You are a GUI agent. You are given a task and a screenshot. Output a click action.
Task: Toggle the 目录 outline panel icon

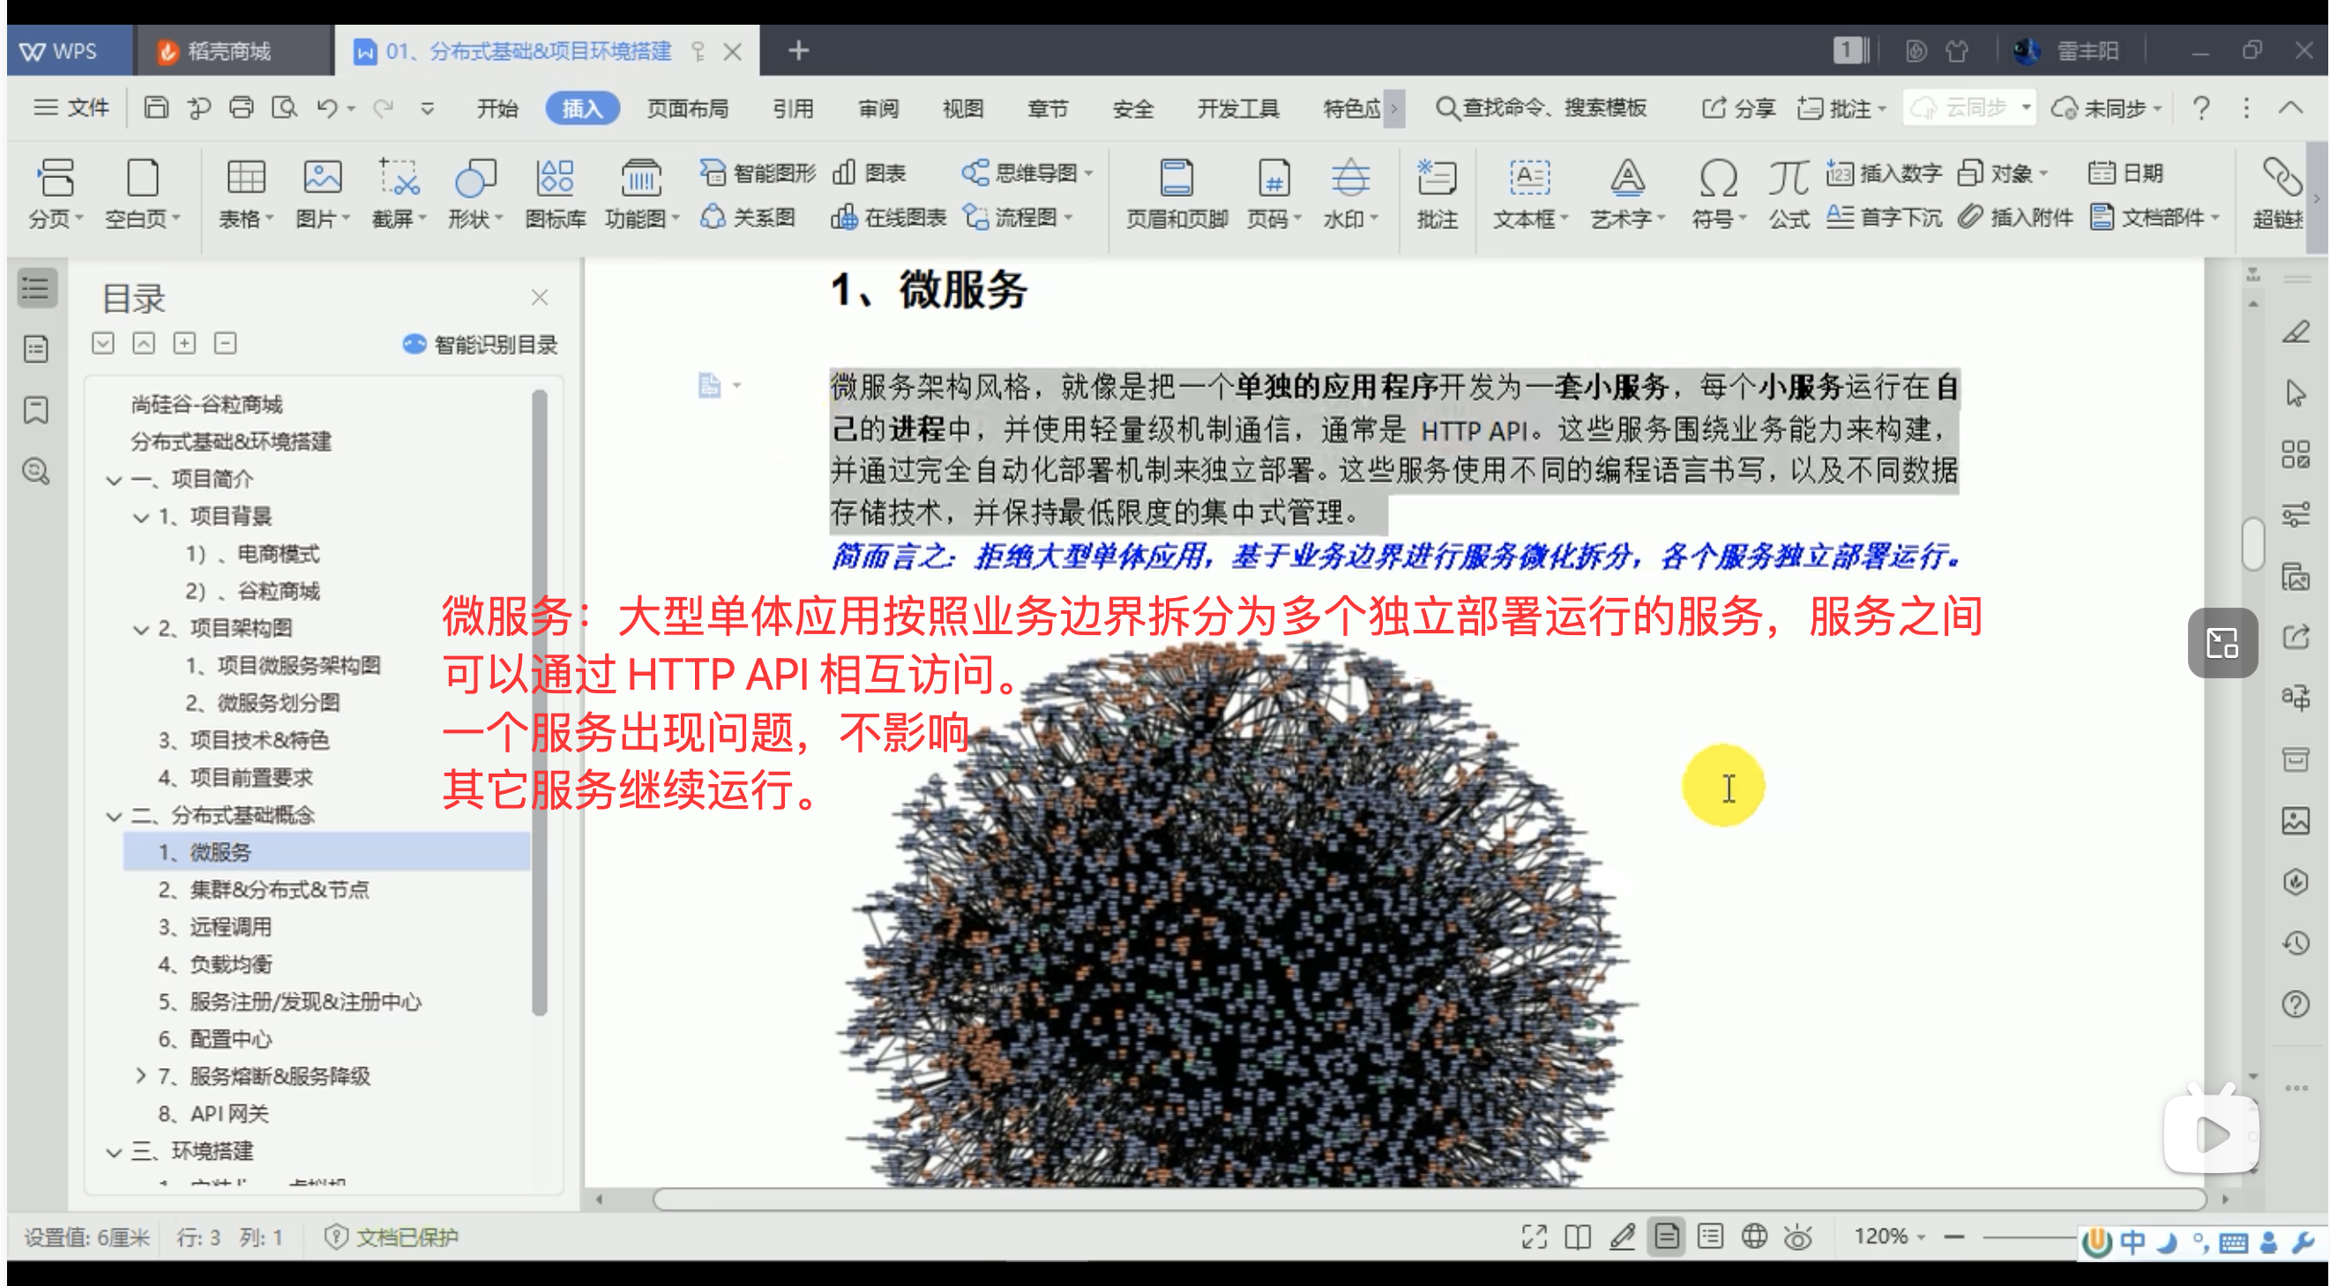click(36, 289)
